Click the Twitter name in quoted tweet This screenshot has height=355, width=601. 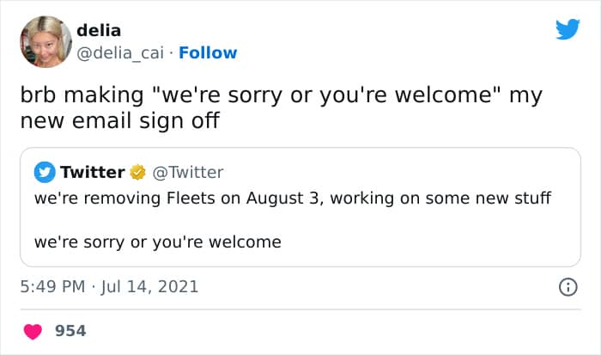(92, 173)
